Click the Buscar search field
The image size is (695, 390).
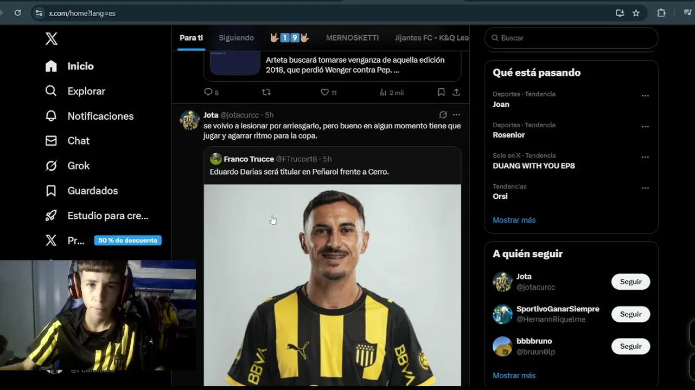click(x=571, y=38)
